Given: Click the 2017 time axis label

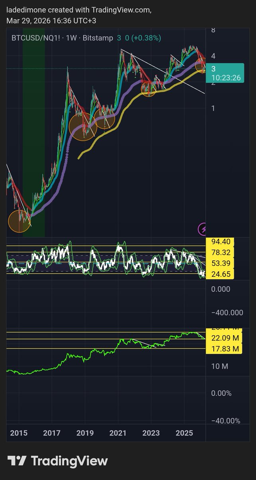Looking at the screenshot, I should 52,433.
